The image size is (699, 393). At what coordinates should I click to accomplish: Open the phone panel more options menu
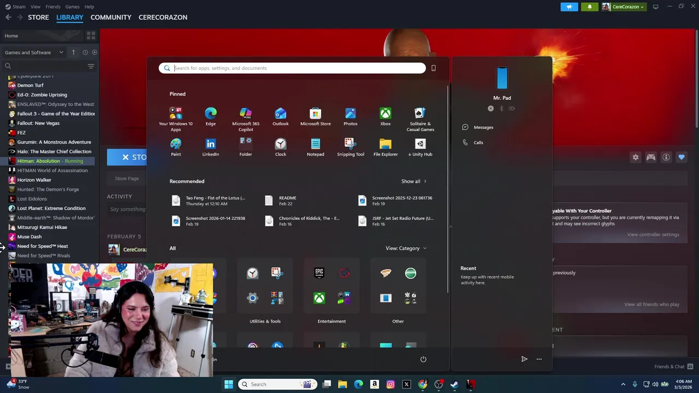[539, 359]
